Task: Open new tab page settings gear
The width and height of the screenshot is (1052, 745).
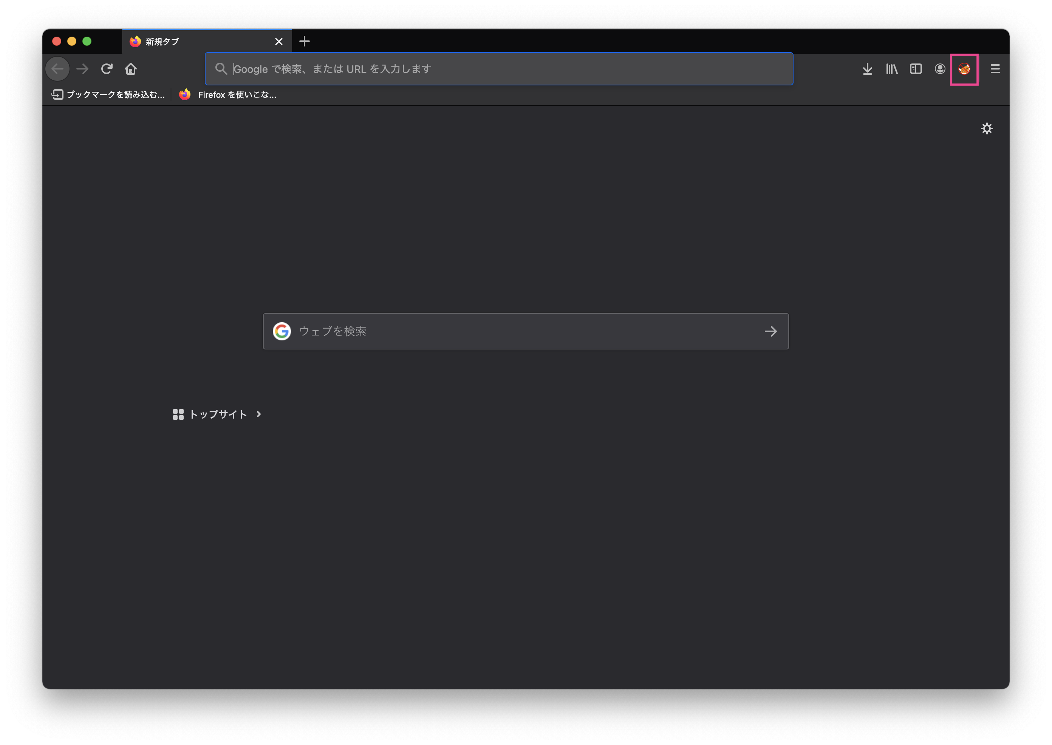Action: [x=986, y=128]
